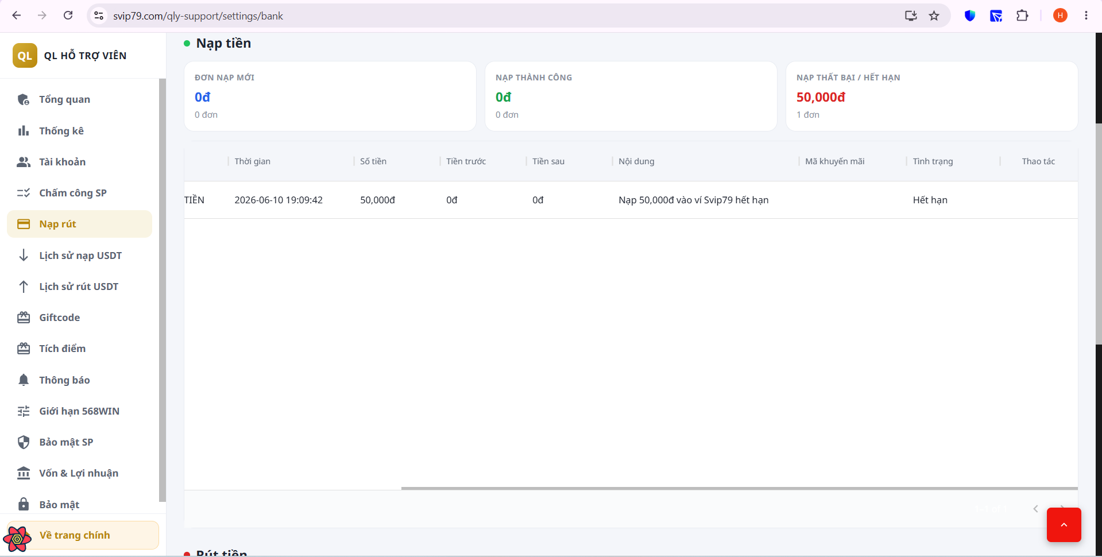Viewport: 1102px width, 557px height.
Task: Click the Thống kê bar chart icon
Action: point(24,131)
